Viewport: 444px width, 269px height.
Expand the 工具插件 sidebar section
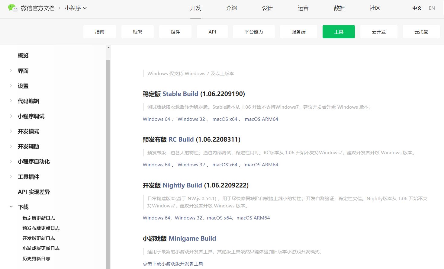[11, 177]
